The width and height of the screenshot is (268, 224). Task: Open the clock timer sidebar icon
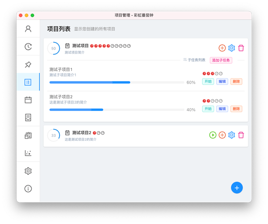[x=28, y=46]
